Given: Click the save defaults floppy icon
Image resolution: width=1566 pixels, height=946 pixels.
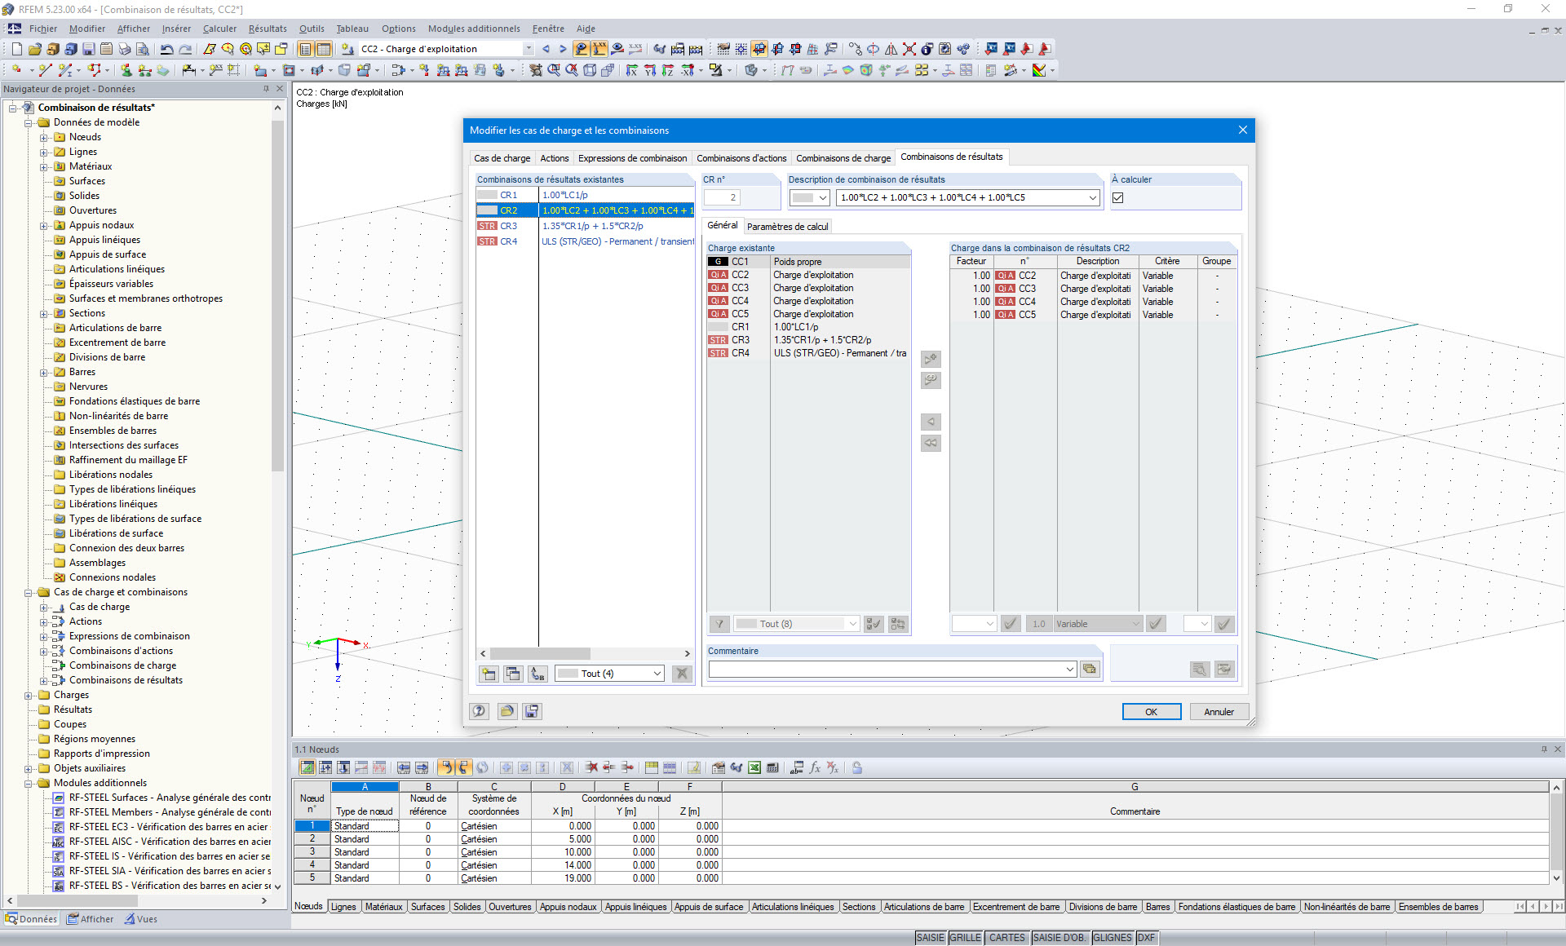Looking at the screenshot, I should click(532, 711).
